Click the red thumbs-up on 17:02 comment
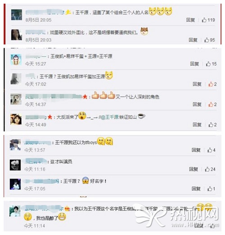 [211, 84]
